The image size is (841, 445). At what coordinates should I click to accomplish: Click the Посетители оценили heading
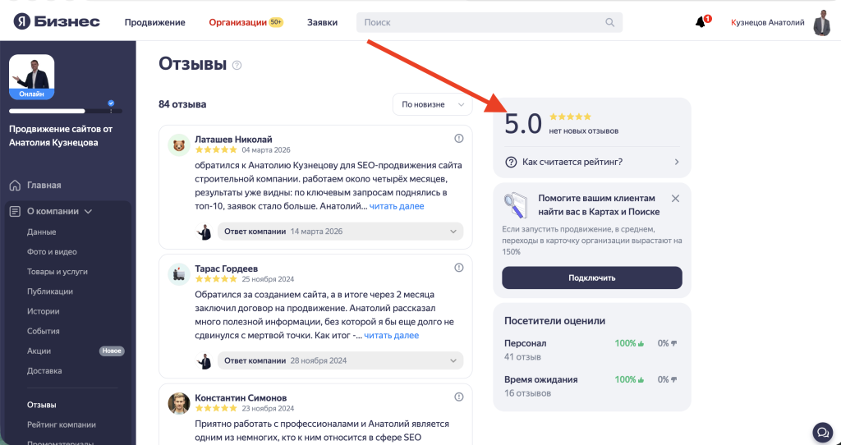[x=554, y=321]
